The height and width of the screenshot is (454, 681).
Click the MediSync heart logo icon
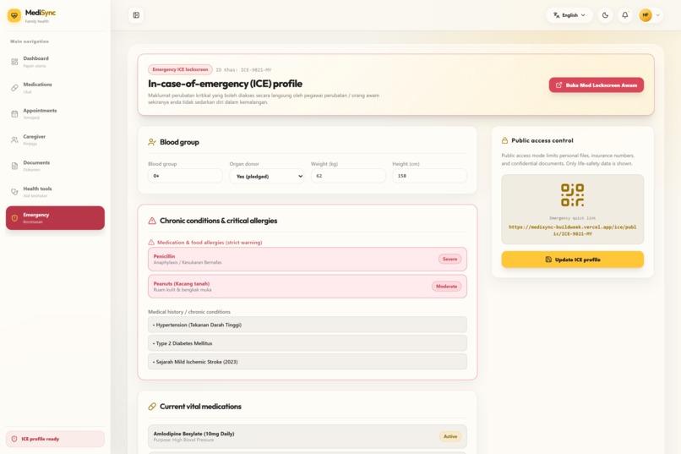pyautogui.click(x=14, y=15)
